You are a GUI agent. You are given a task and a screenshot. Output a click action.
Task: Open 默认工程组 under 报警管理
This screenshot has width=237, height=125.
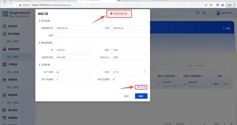pyautogui.click(x=13, y=87)
